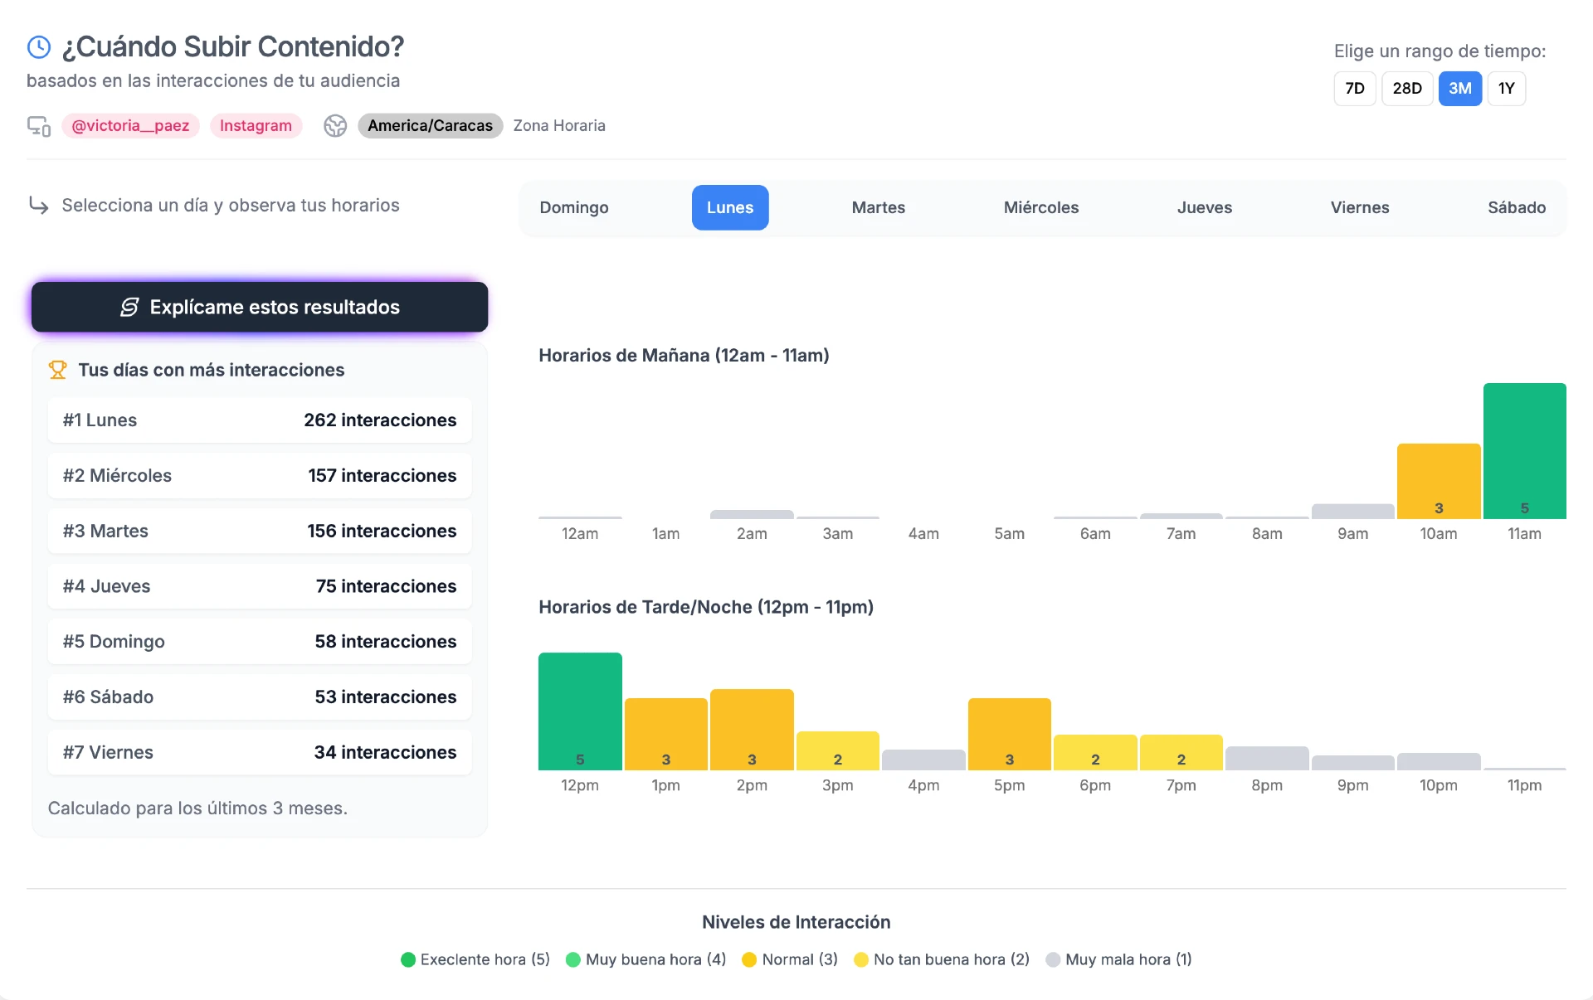Select the 7D time range
Screen dimensions: 1593x1000
1354,89
